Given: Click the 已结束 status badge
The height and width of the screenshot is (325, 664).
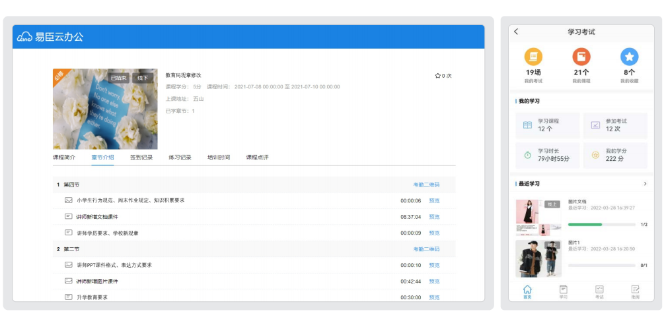Looking at the screenshot, I should pyautogui.click(x=119, y=78).
